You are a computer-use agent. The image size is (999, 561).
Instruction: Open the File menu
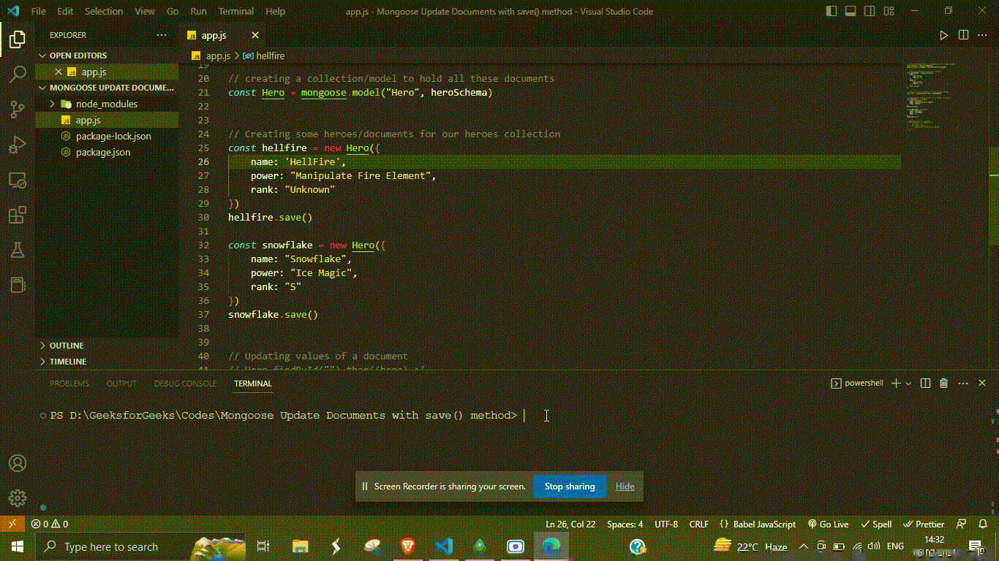[39, 11]
